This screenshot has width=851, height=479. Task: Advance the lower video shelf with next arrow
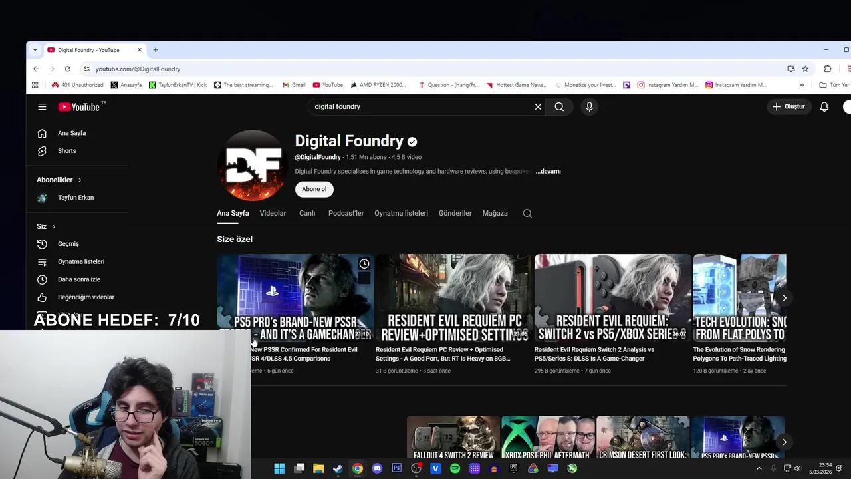coord(784,442)
